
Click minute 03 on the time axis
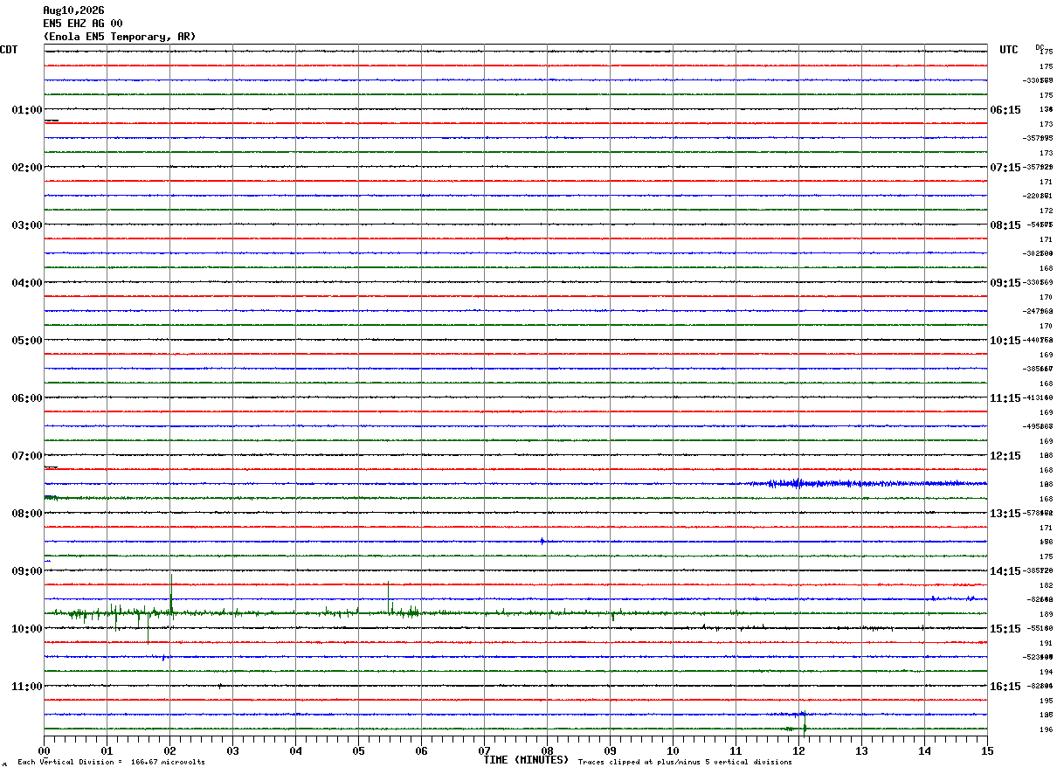233,750
